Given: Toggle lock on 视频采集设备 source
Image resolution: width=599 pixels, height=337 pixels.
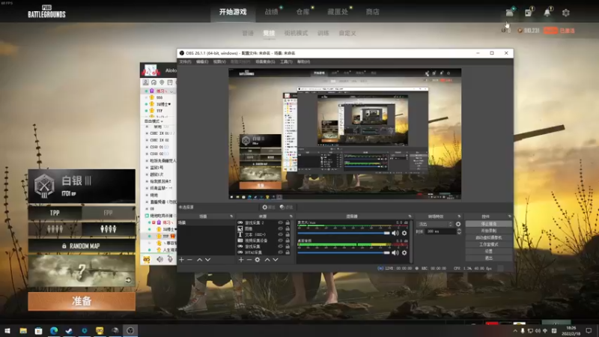Looking at the screenshot, I should click(x=288, y=240).
